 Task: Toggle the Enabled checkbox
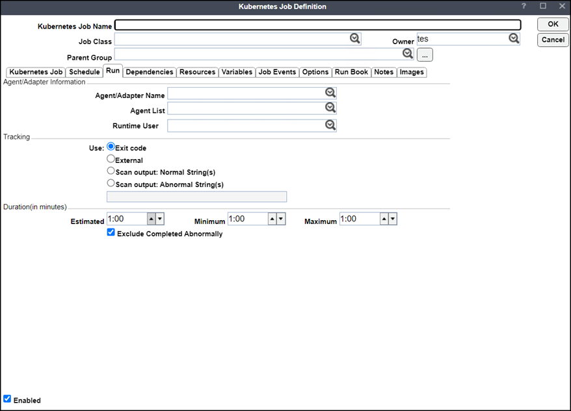pos(7,399)
